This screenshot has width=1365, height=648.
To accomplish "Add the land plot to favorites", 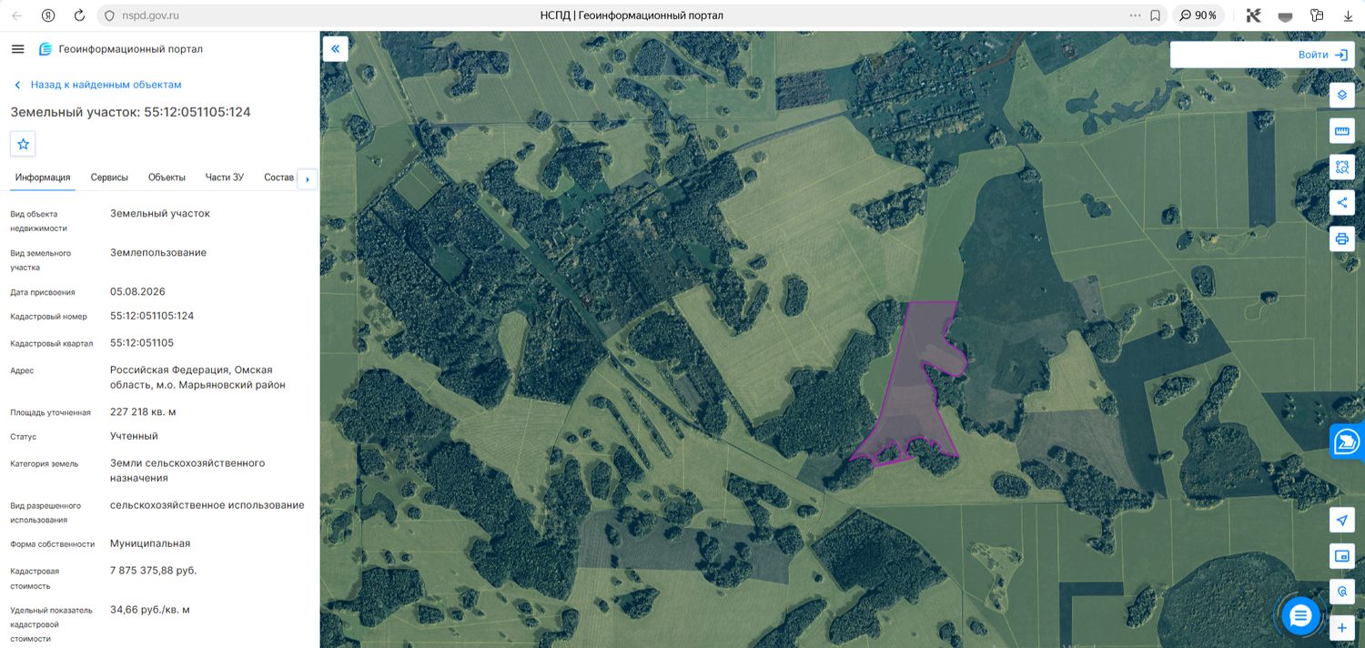I will pyautogui.click(x=23, y=144).
